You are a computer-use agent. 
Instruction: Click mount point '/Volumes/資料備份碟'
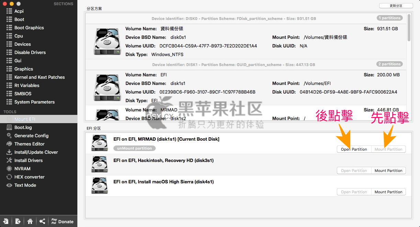pyautogui.click(x=325, y=37)
